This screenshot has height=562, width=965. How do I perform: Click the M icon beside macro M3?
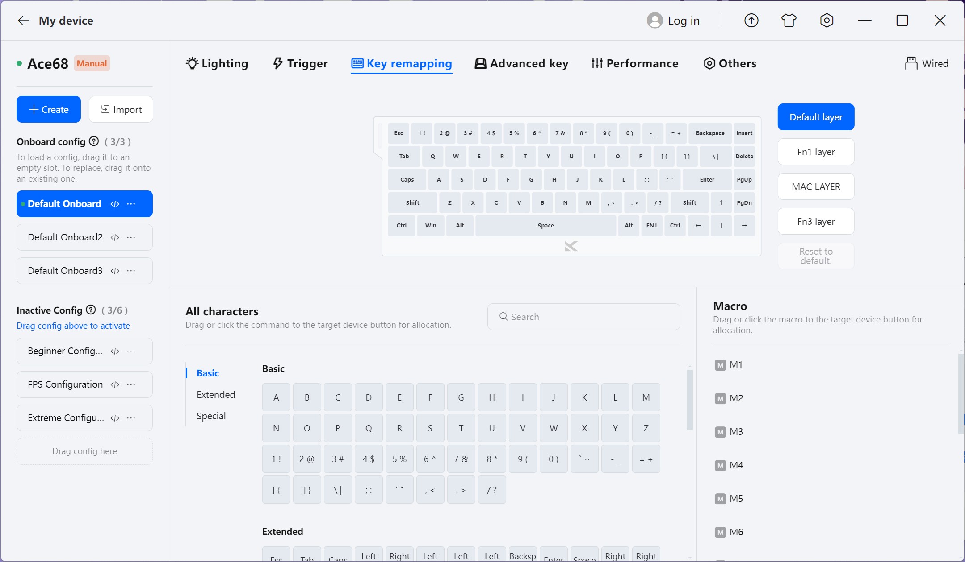coord(720,432)
